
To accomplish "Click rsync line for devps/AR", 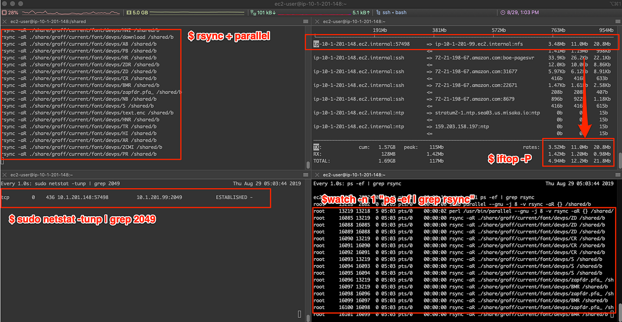I will pos(79,140).
